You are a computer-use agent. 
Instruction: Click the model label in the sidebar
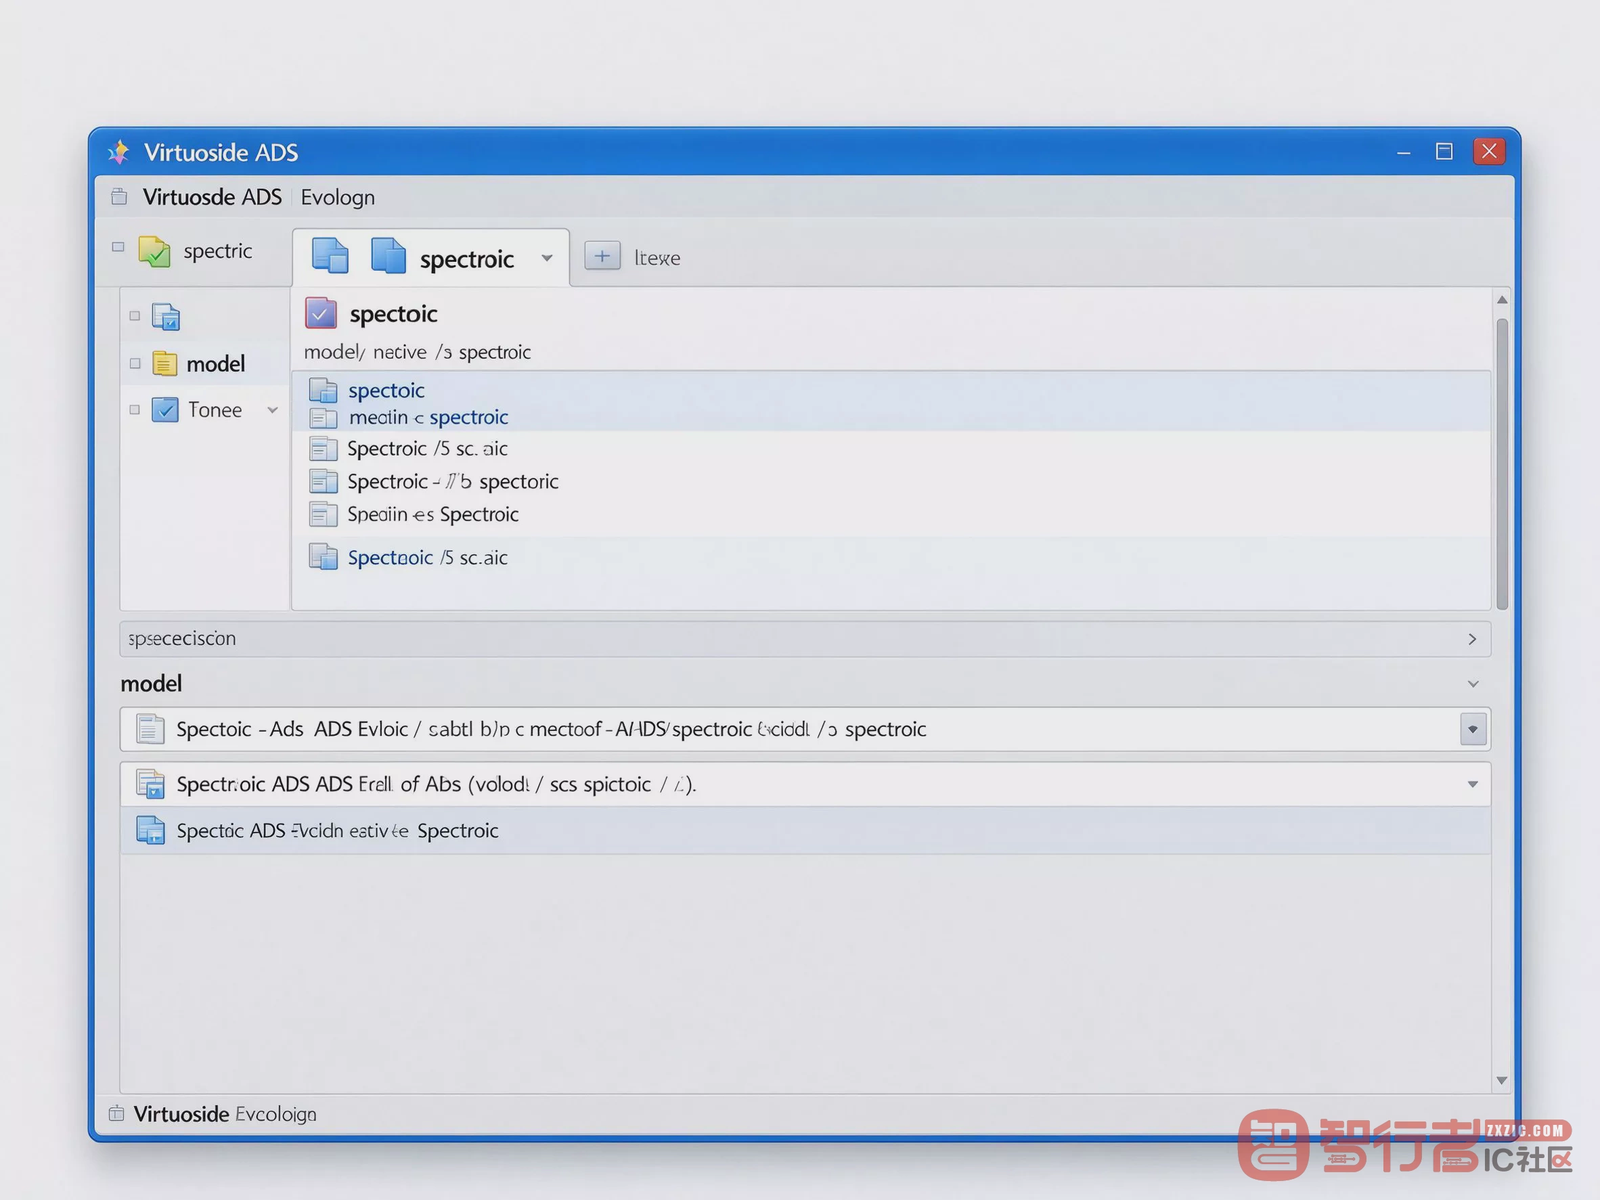click(x=215, y=364)
